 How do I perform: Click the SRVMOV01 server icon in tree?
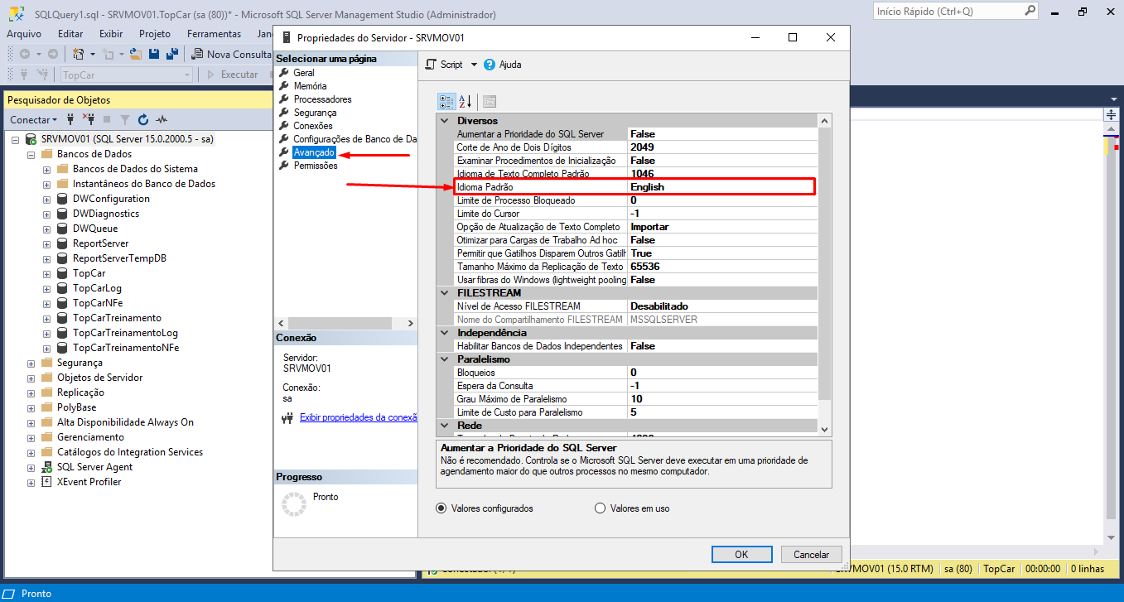[31, 139]
